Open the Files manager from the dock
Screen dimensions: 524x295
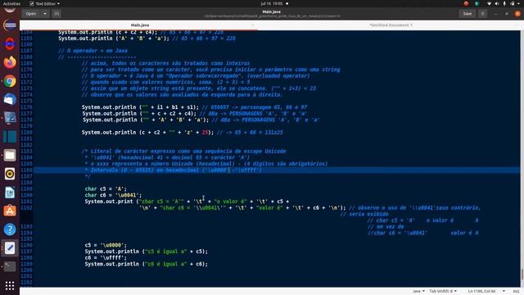tap(10, 155)
